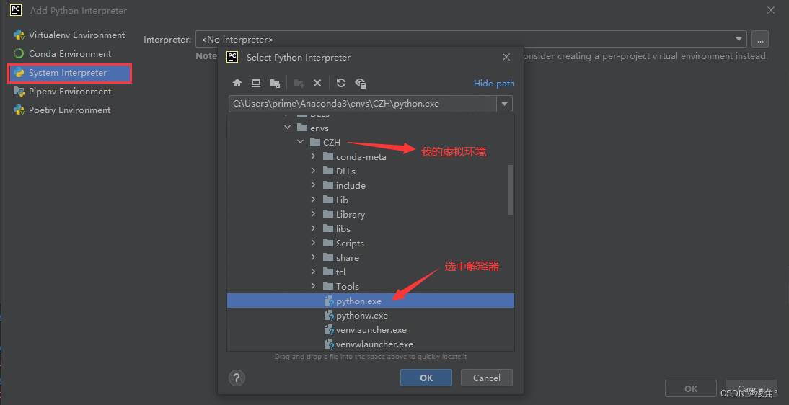789x405 pixels.
Task: Select the conda-meta folder row
Action: tap(371, 156)
